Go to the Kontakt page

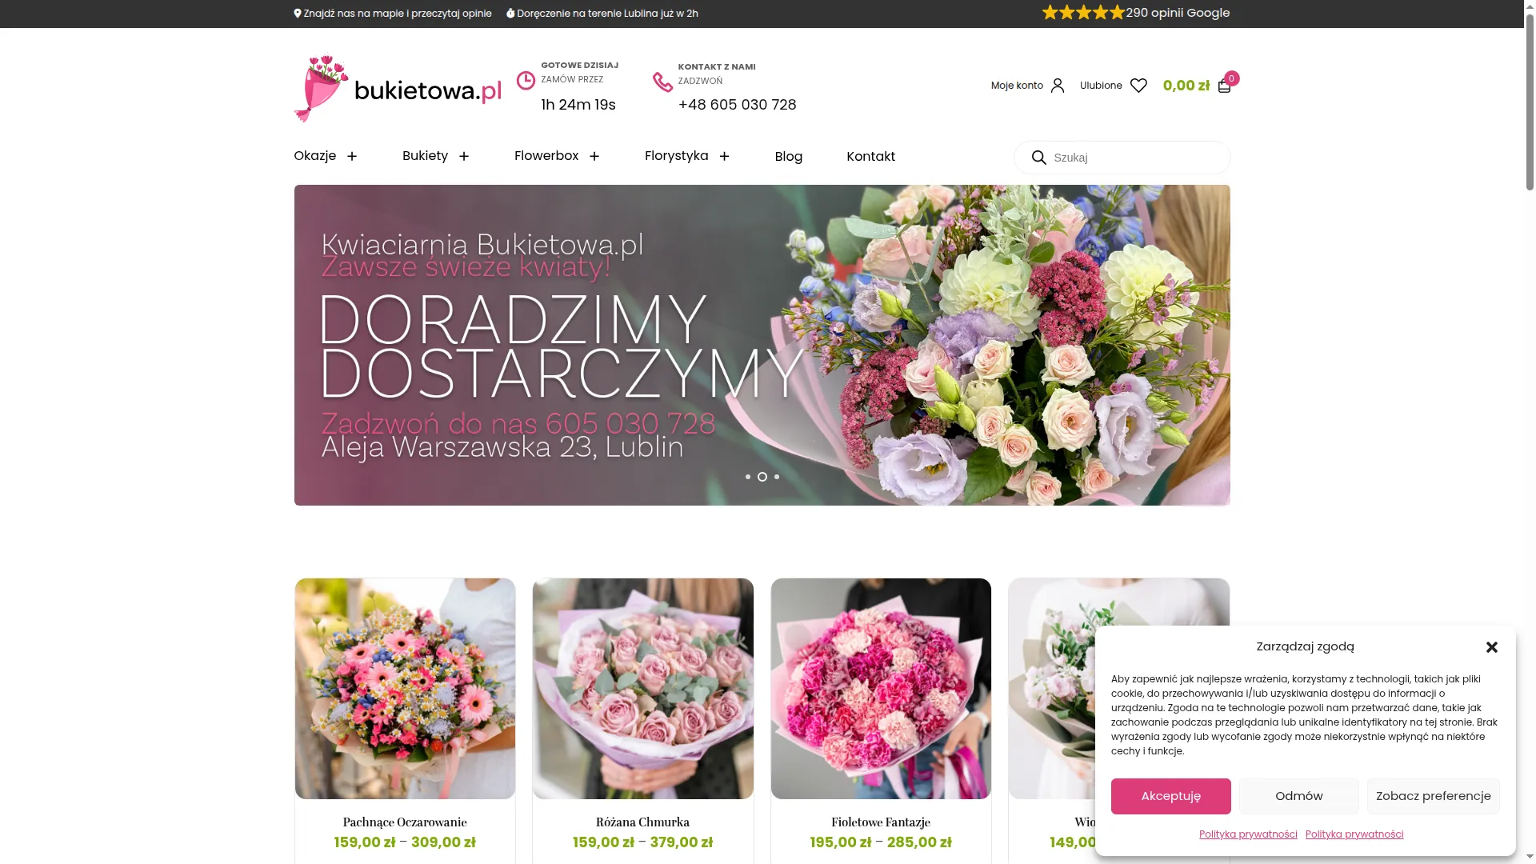(871, 157)
